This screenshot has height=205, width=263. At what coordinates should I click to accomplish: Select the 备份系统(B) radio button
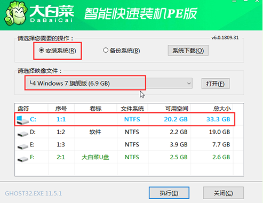(106, 50)
